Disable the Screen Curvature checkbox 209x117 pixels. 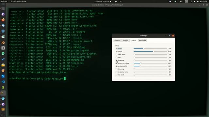116,63
